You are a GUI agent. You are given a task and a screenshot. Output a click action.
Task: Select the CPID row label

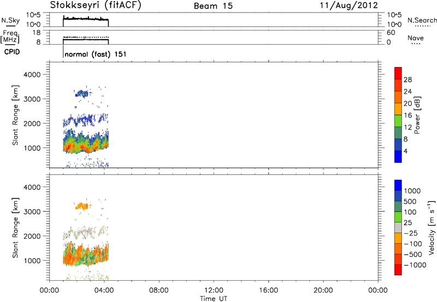(12, 52)
